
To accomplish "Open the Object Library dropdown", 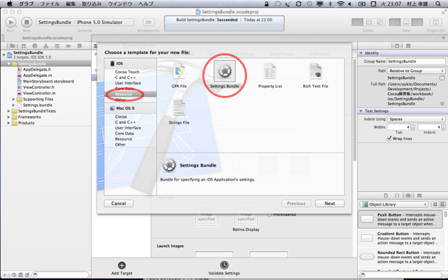I will click(395, 204).
